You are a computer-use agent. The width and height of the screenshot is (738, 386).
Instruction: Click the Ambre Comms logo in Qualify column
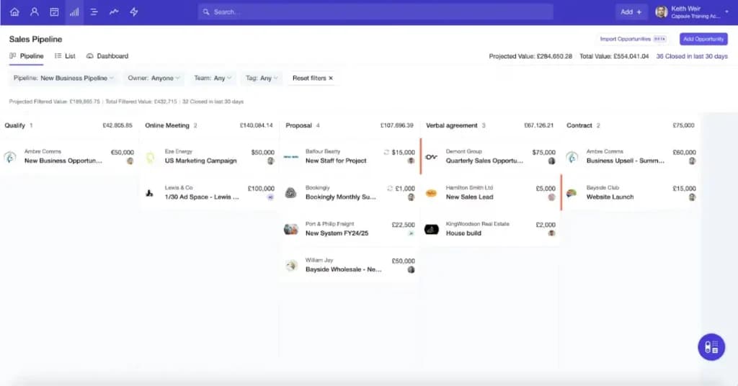coord(10,156)
